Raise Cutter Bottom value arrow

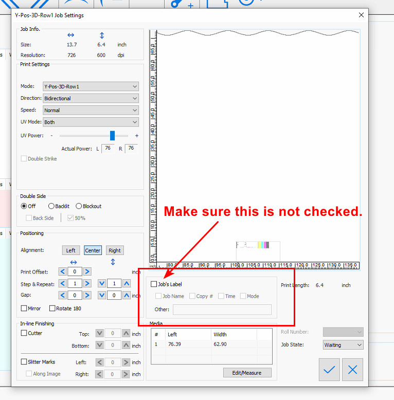[126, 345]
